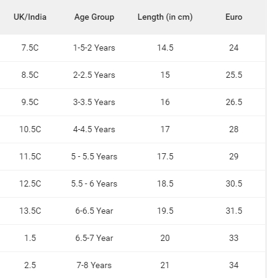Select the Euro column header

click(x=234, y=17)
